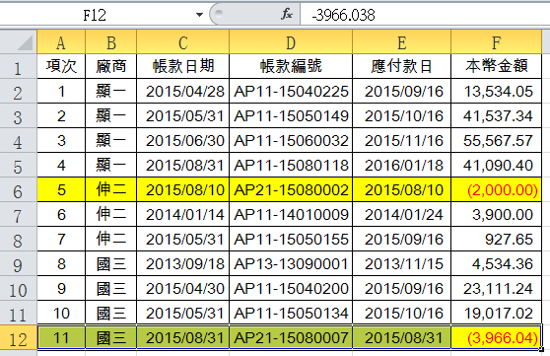Click amount cell 13,534.05
550x356 pixels.
click(x=497, y=92)
